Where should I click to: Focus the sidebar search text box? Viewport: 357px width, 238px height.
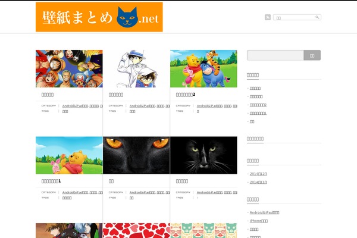click(275, 55)
